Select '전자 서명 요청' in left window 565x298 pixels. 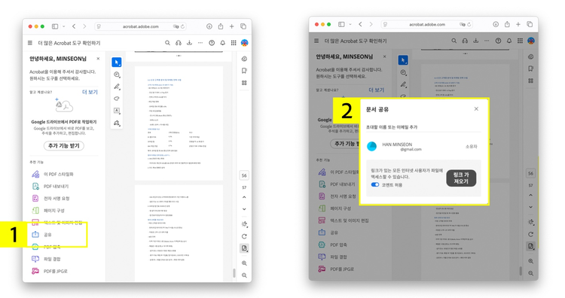(51, 199)
